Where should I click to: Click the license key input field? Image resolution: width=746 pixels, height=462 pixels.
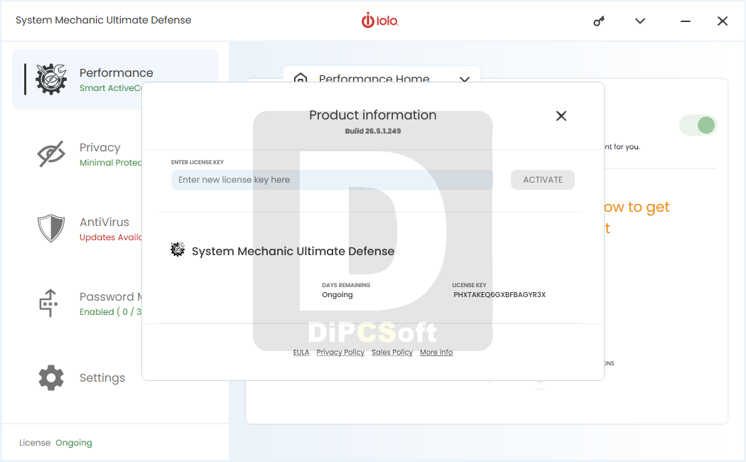pos(332,180)
